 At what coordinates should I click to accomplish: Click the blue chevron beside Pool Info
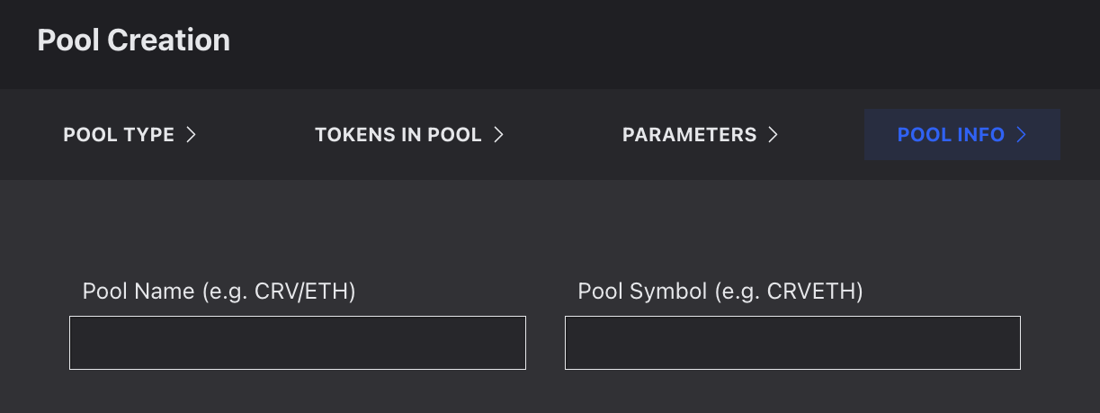coord(1021,135)
